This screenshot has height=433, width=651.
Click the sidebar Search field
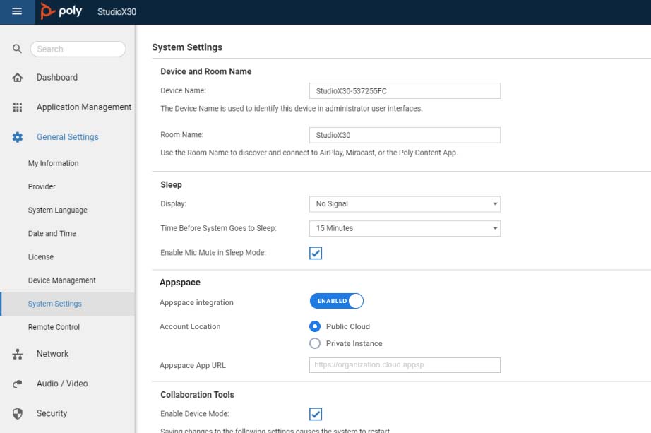[78, 49]
